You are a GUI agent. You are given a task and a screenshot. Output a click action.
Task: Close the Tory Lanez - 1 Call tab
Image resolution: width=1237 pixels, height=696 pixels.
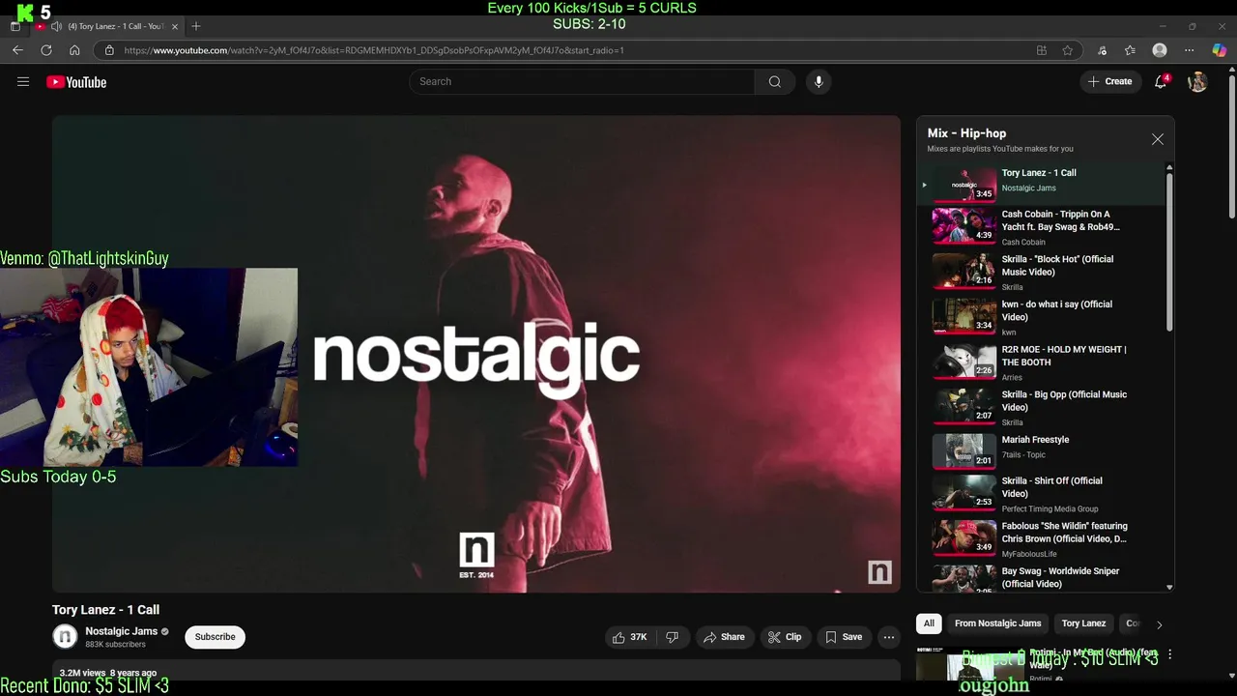click(175, 26)
